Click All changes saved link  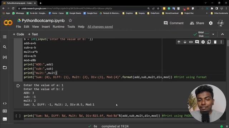100,27
